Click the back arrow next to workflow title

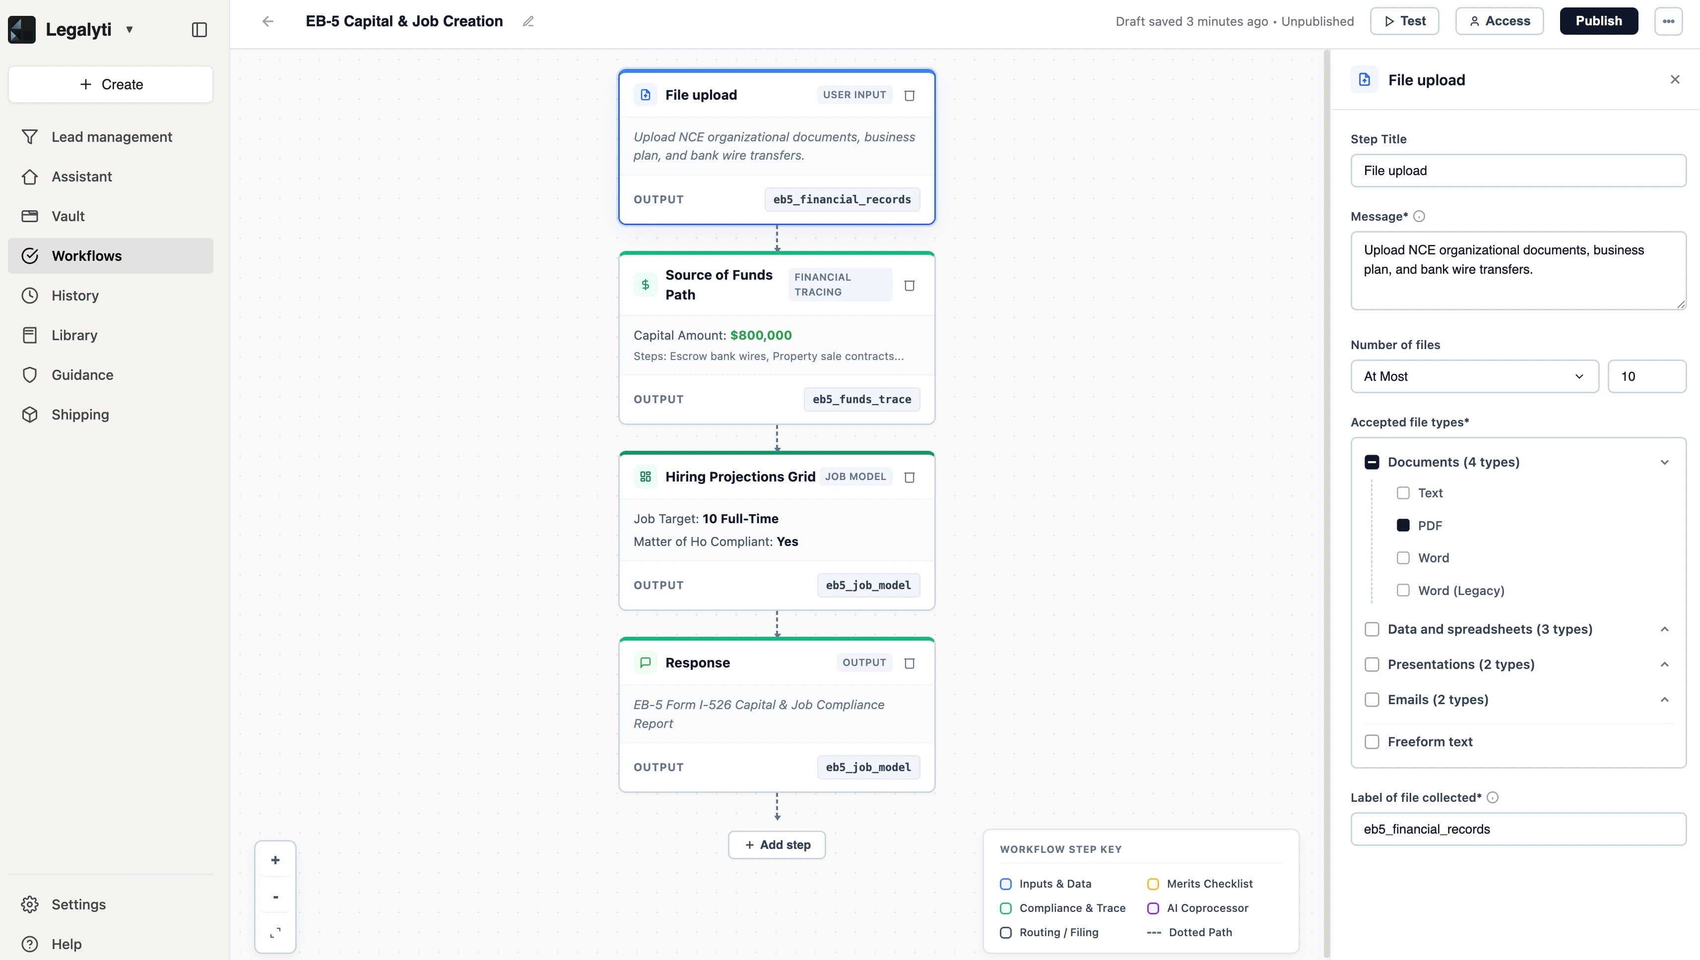click(x=268, y=21)
